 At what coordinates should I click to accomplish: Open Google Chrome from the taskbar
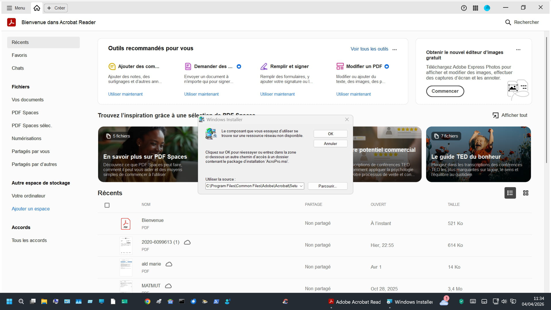148,301
